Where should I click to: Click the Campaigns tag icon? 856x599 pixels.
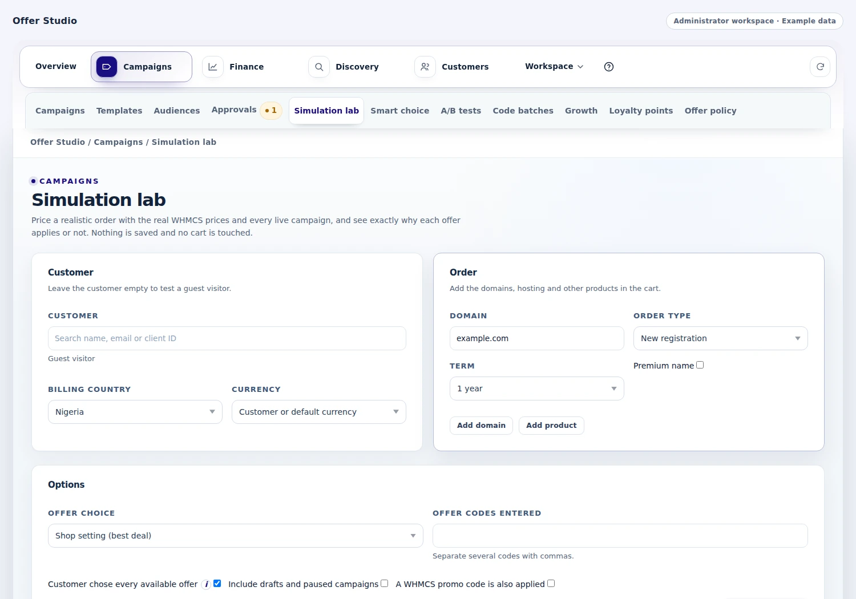point(107,67)
